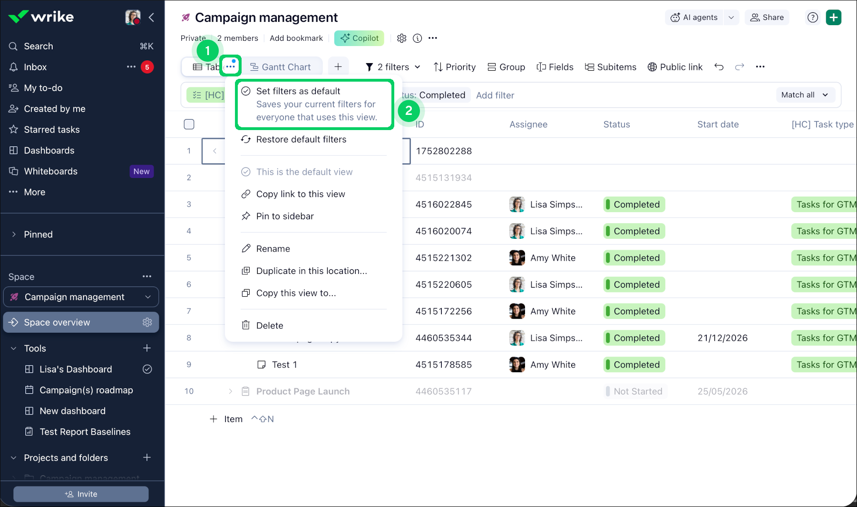
Task: Click the Share button
Action: (767, 18)
